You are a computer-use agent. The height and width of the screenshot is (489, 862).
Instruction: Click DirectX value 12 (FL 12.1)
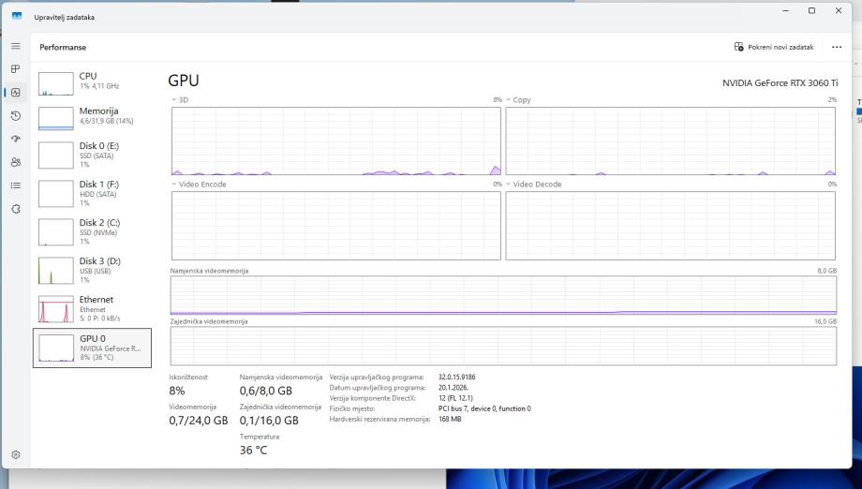455,398
